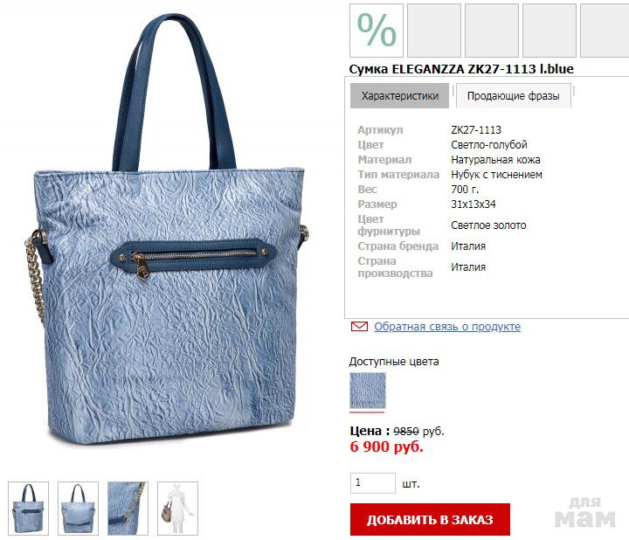
Task: Switch to the Продающие фразы tab
Action: pos(513,96)
